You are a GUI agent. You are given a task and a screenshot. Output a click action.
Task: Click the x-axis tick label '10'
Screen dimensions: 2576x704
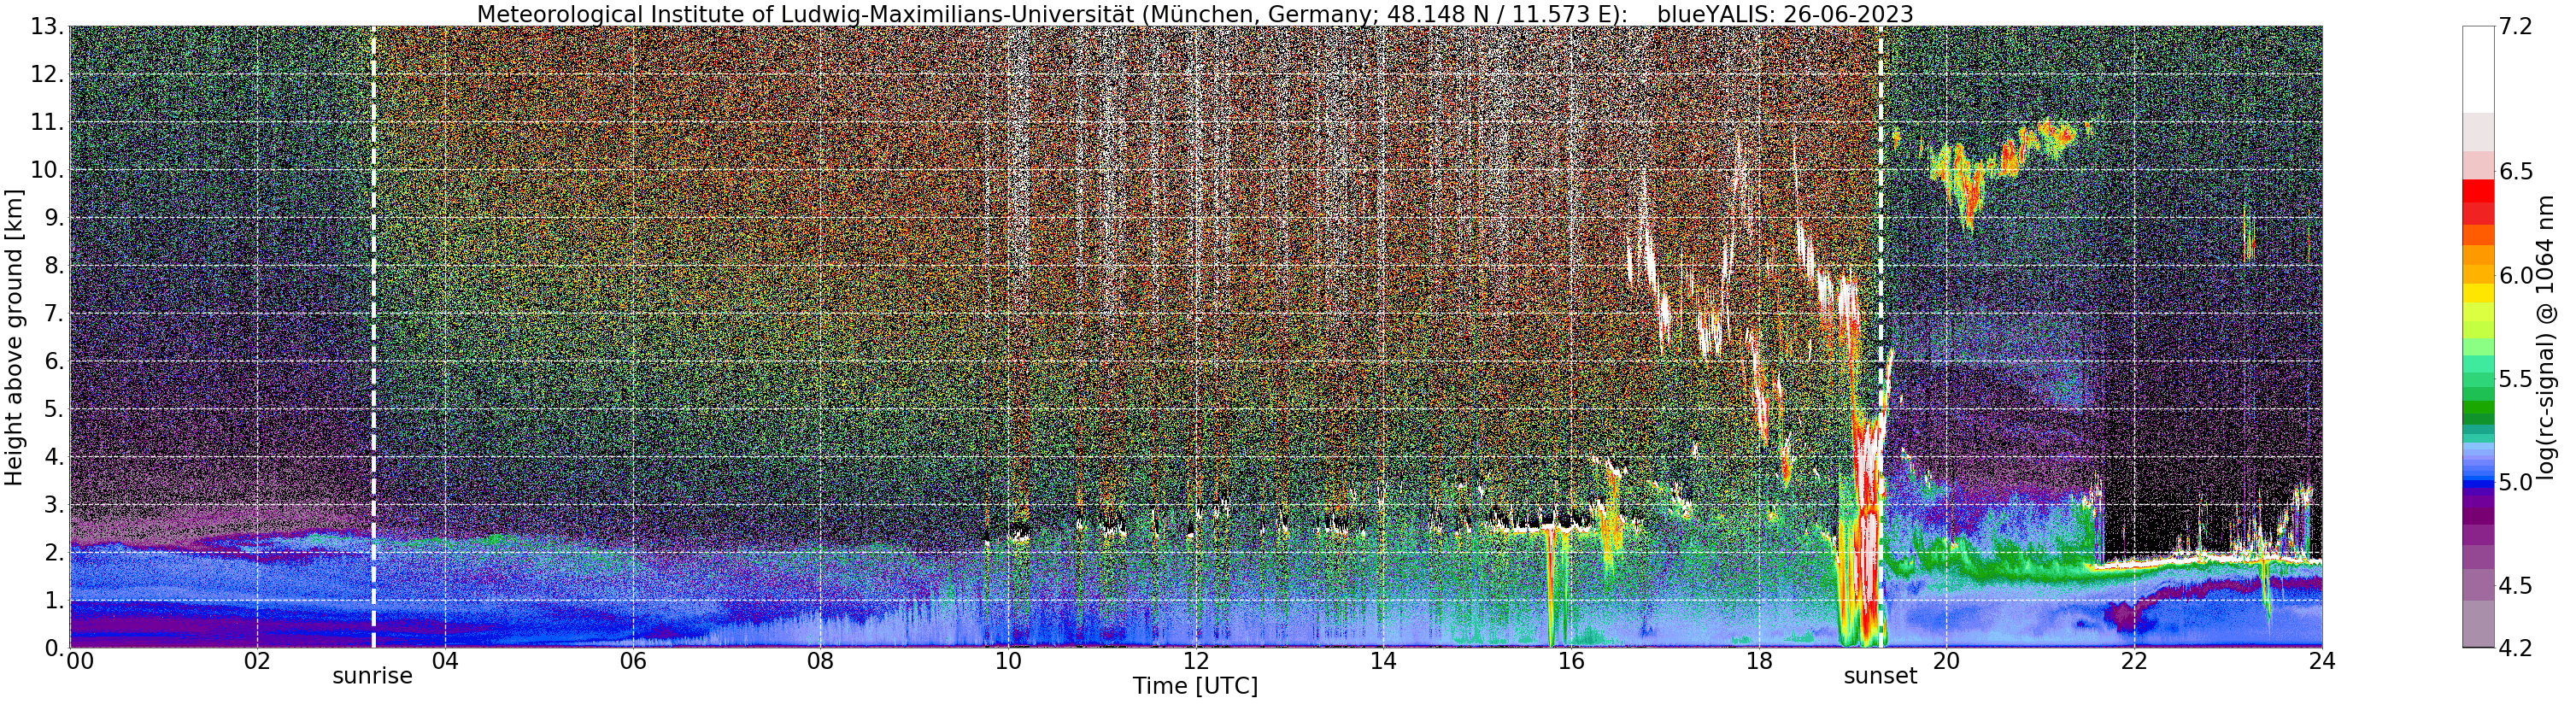click(x=1008, y=661)
